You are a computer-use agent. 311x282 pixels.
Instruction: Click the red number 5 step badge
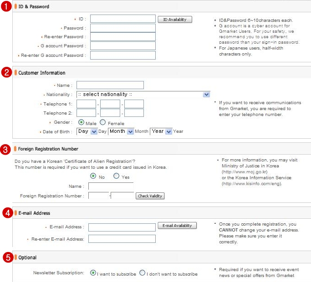click(8, 257)
